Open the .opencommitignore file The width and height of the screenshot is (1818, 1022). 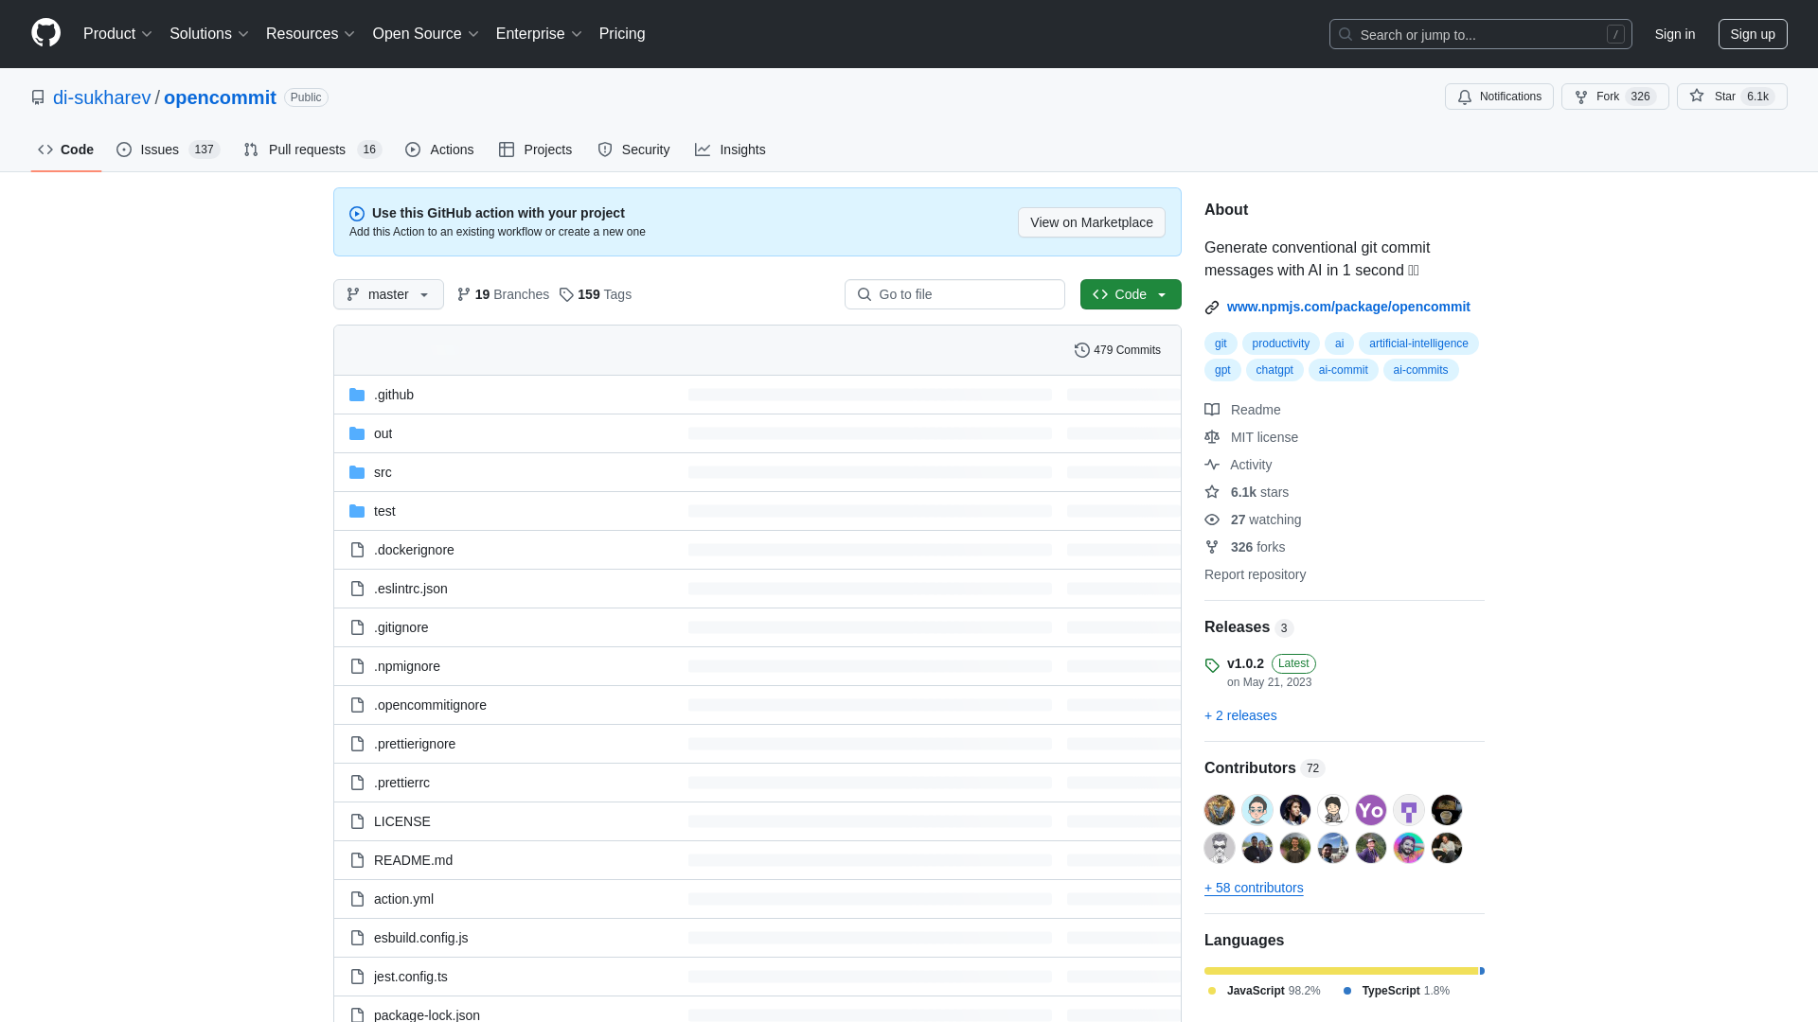pyautogui.click(x=430, y=705)
